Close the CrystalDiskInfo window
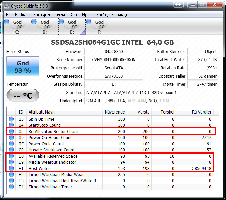Screen dimensions: 226x200 (x=215, y=5)
